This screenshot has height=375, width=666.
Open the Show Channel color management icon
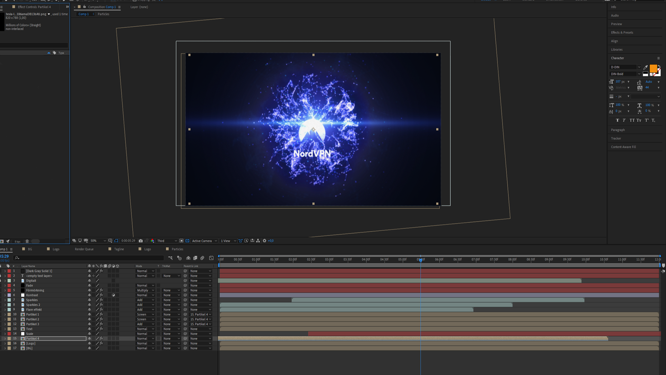point(152,241)
